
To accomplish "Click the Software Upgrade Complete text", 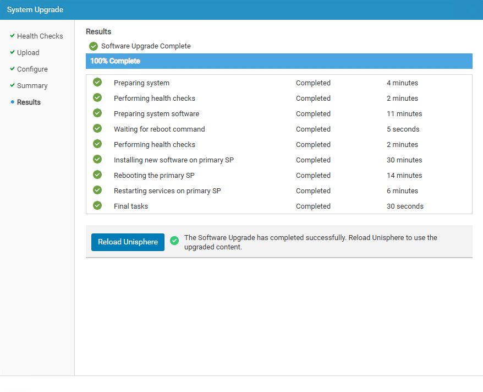I will [x=146, y=46].
